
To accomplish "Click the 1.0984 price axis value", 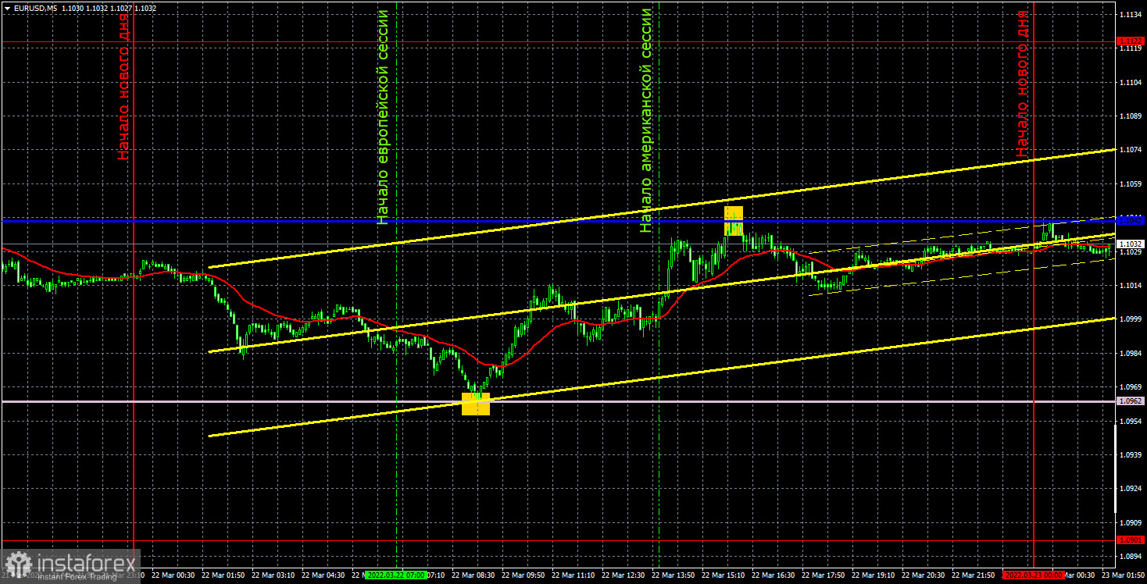I will click(x=1131, y=354).
